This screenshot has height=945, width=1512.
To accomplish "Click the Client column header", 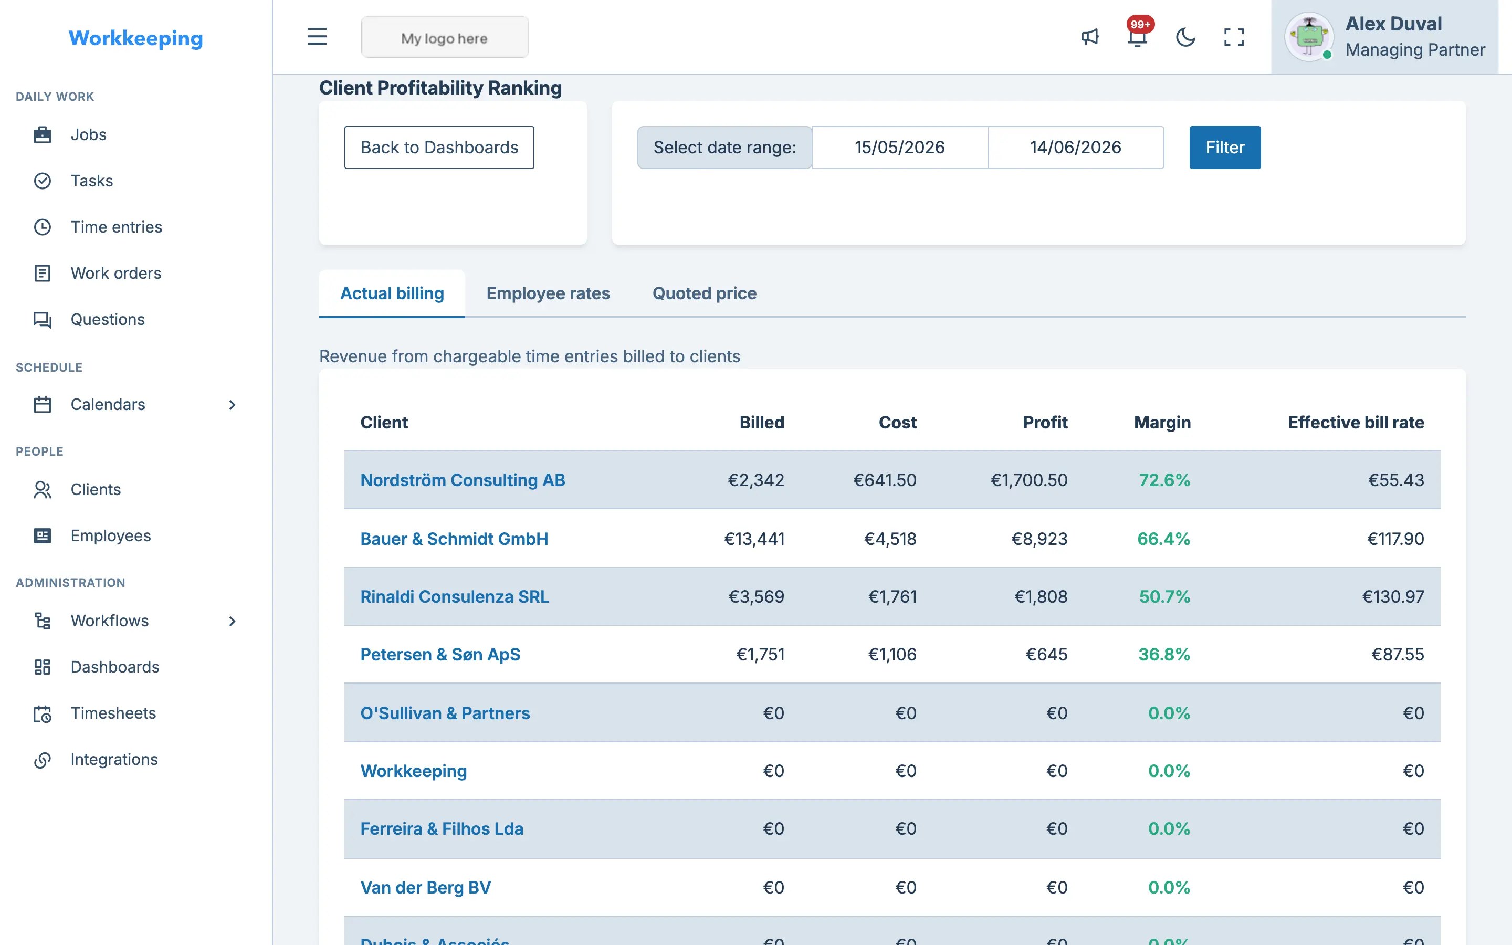I will coord(384,423).
